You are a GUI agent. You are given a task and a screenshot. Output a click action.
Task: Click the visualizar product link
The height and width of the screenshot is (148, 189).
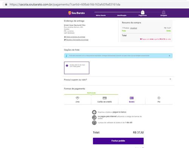tap(133, 28)
